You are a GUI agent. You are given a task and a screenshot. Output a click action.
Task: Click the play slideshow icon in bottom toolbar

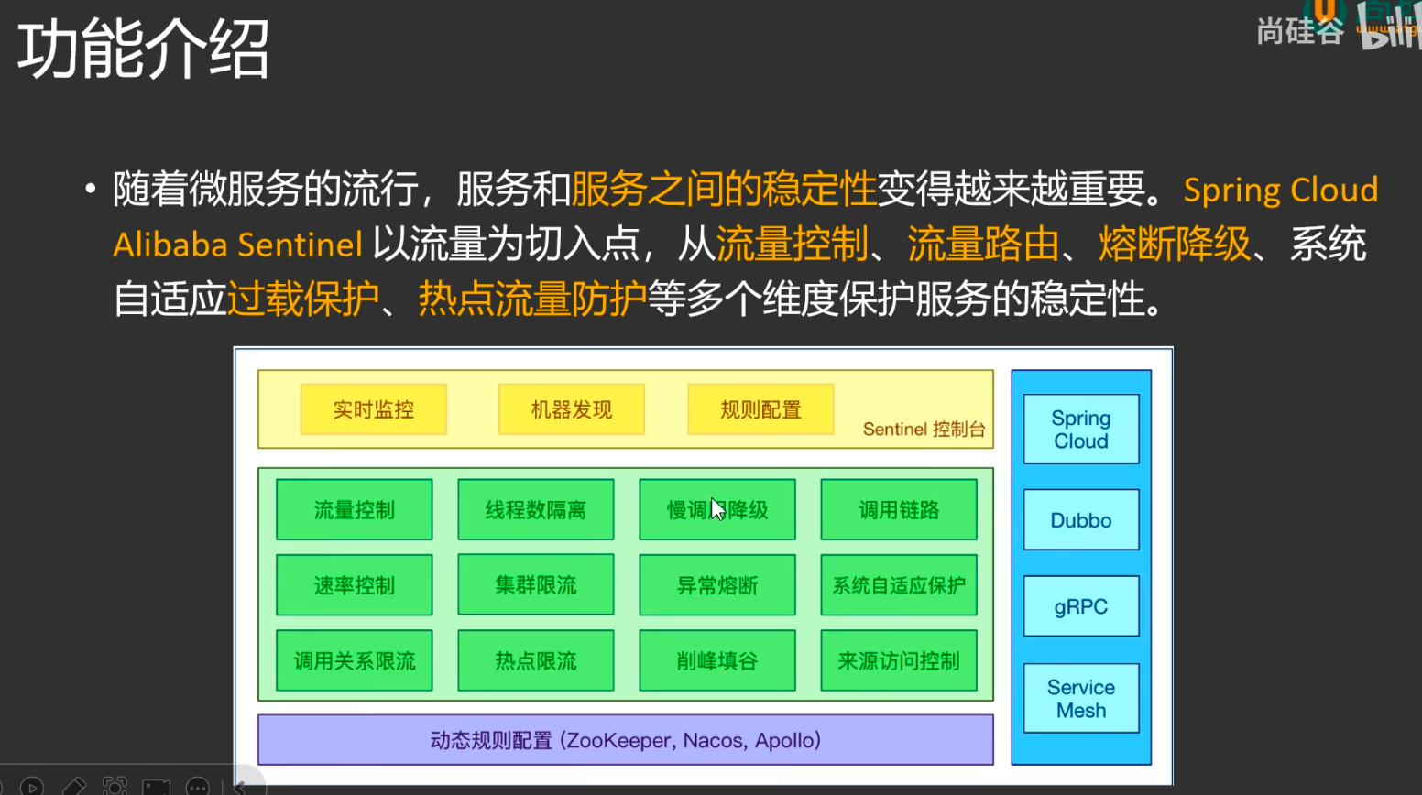pyautogui.click(x=31, y=786)
